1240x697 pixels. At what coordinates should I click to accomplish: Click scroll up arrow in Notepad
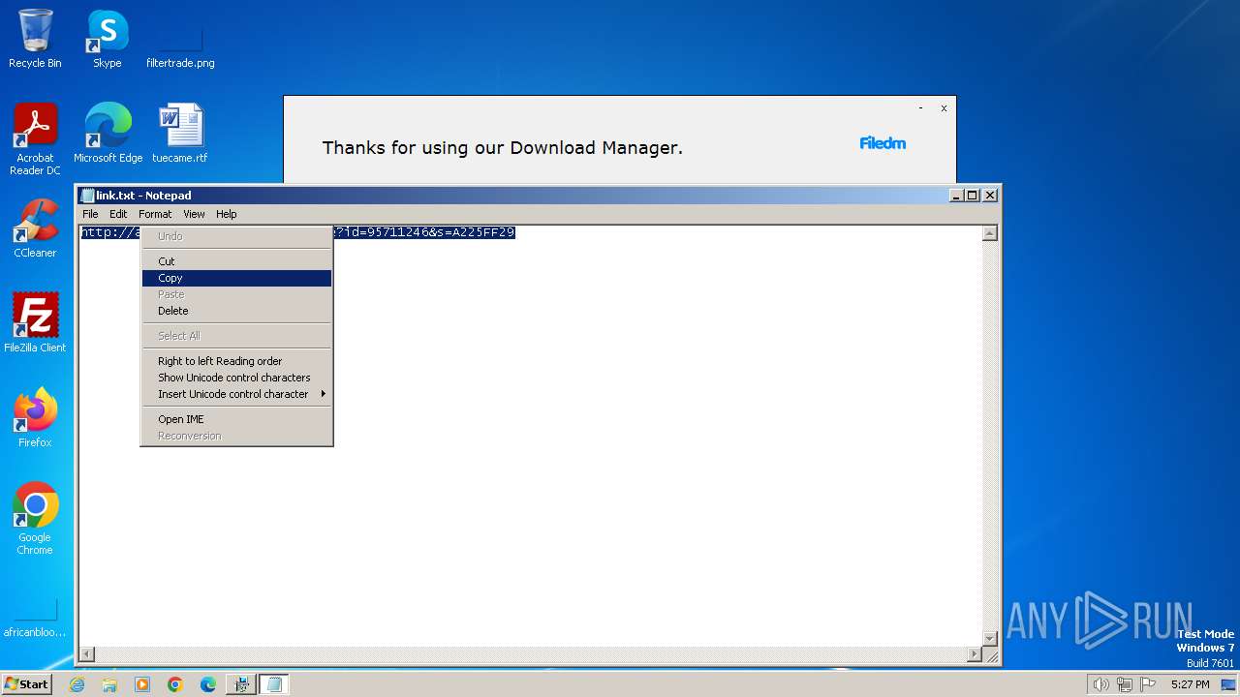(x=990, y=233)
